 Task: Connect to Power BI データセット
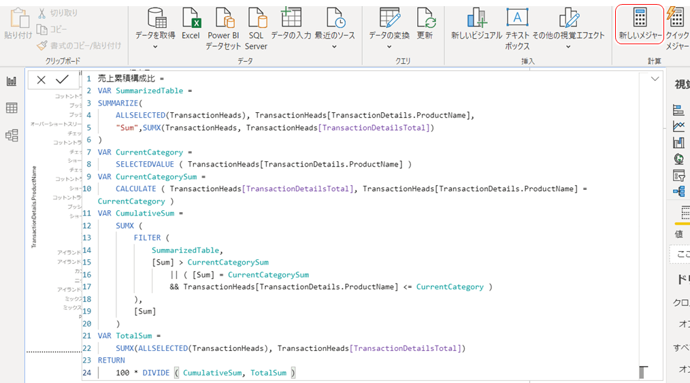coord(224,29)
